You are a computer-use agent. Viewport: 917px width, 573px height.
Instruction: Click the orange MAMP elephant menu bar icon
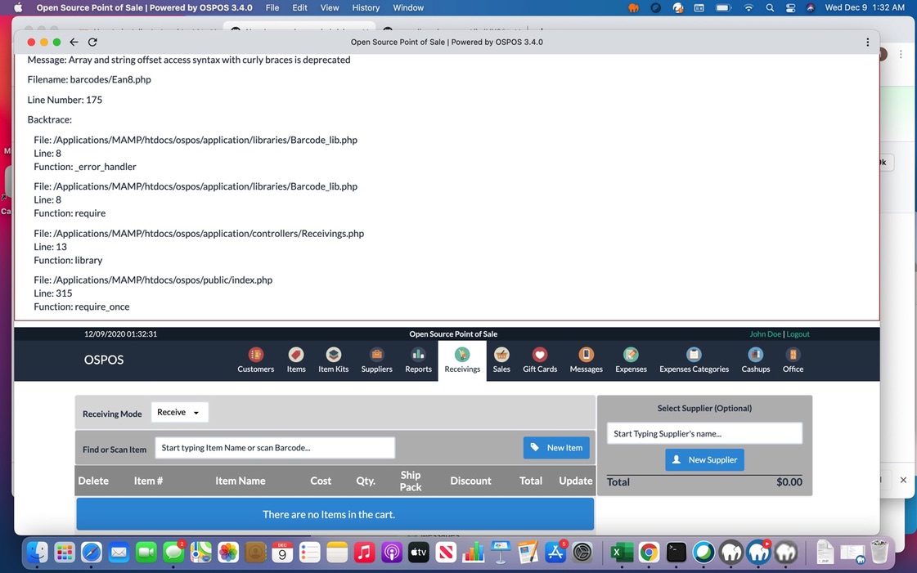(634, 7)
